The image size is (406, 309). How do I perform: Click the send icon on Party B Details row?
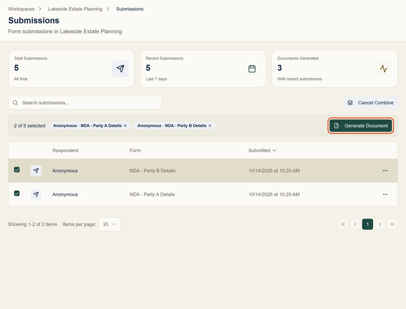pyautogui.click(x=36, y=171)
